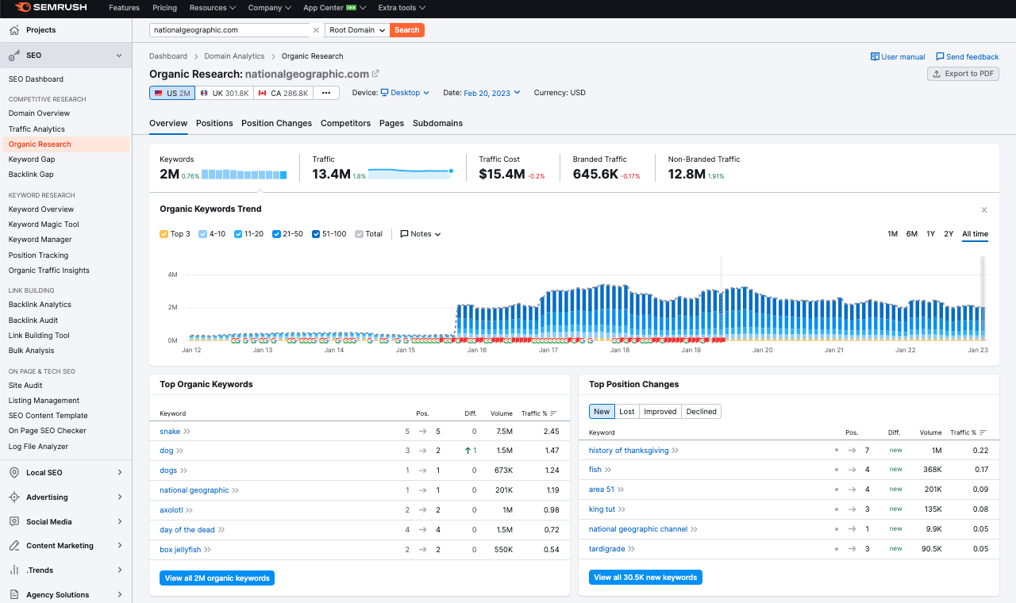Open the Resources menu
The height and width of the screenshot is (603, 1016).
click(213, 8)
